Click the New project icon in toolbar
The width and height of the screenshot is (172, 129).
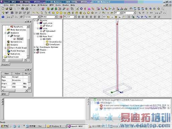(x=3, y=9)
